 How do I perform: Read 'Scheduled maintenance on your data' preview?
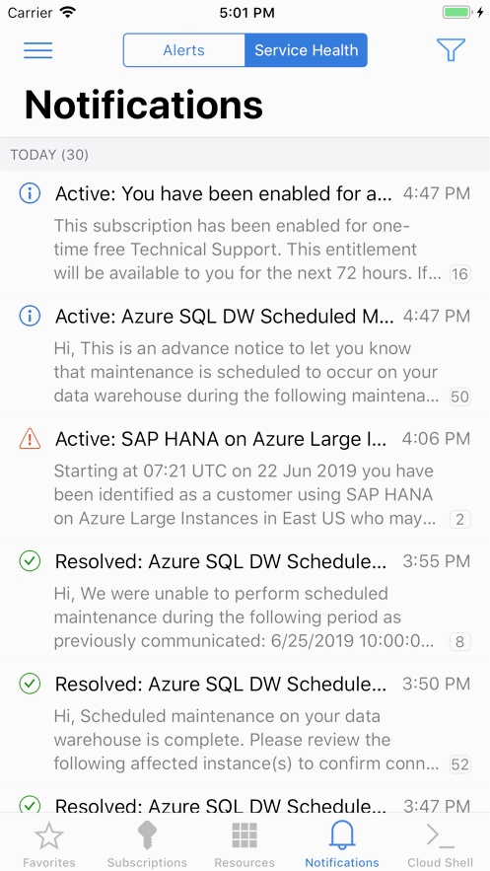[x=246, y=740]
